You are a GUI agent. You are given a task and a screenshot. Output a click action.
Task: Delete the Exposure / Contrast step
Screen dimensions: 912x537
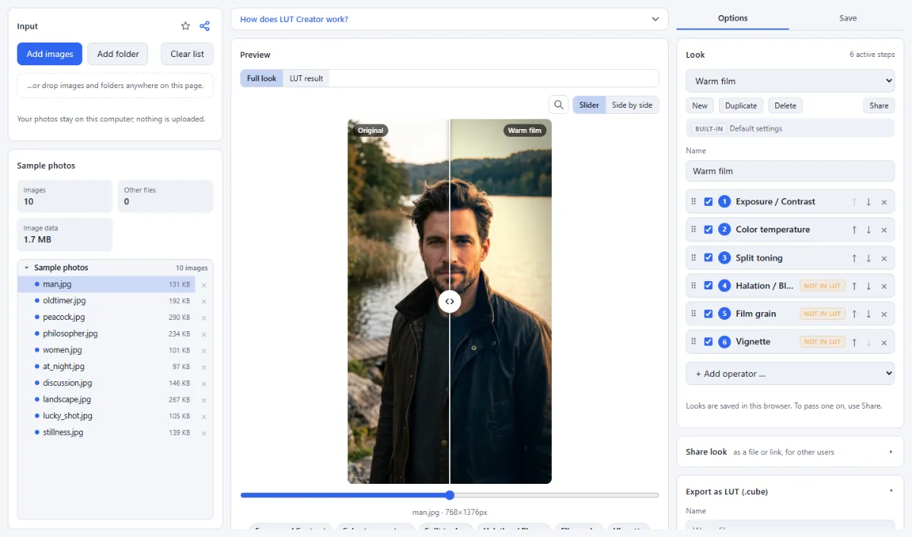tap(884, 202)
